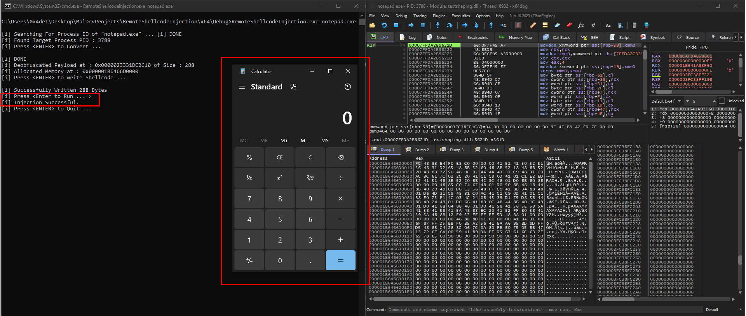The width and height of the screenshot is (746, 316).
Task: Tick the Unlocked checkbox in x64dbg
Action: [x=722, y=101]
